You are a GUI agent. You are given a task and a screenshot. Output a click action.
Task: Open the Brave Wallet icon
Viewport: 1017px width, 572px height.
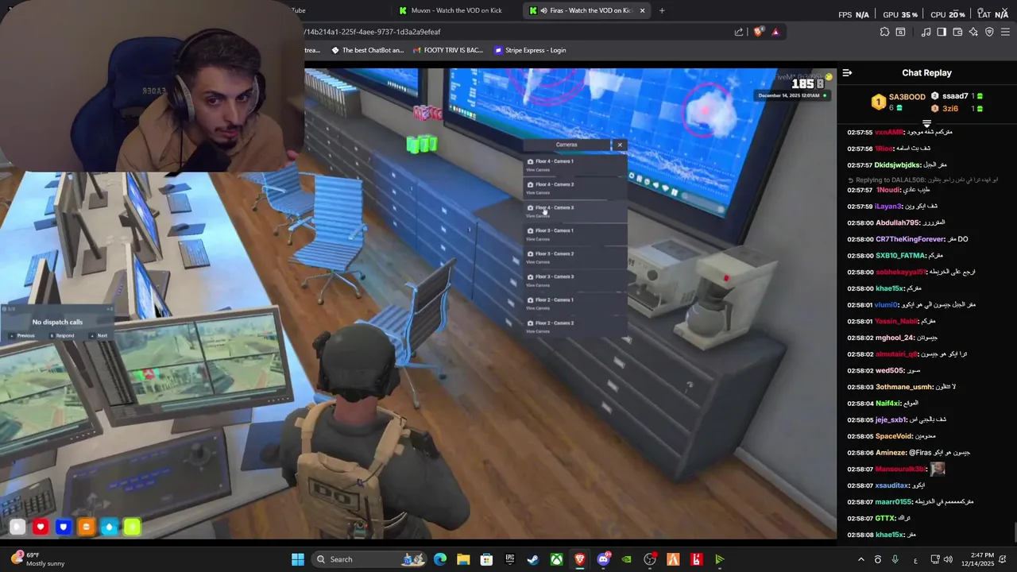click(x=957, y=32)
